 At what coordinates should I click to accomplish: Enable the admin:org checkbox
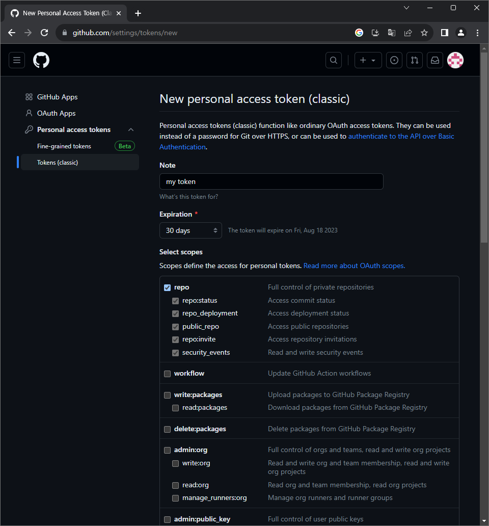167,450
